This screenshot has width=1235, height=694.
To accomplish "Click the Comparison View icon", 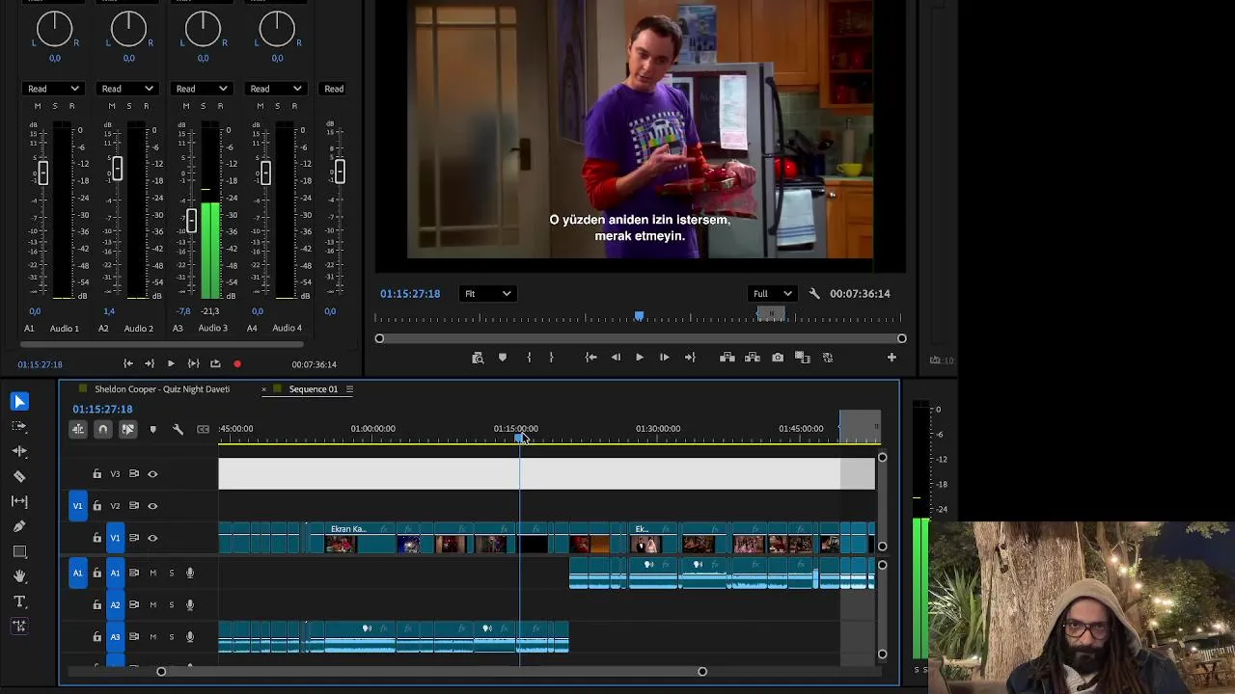I will 802,358.
